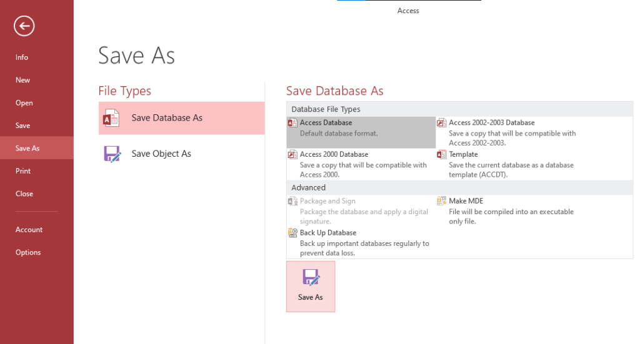The width and height of the screenshot is (640, 344).
Task: Click the Package and Sign icon
Action: (292, 201)
